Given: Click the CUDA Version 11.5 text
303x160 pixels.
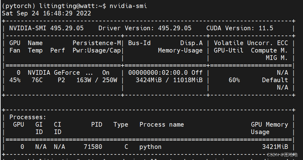Looking at the screenshot, I should tap(240, 28).
